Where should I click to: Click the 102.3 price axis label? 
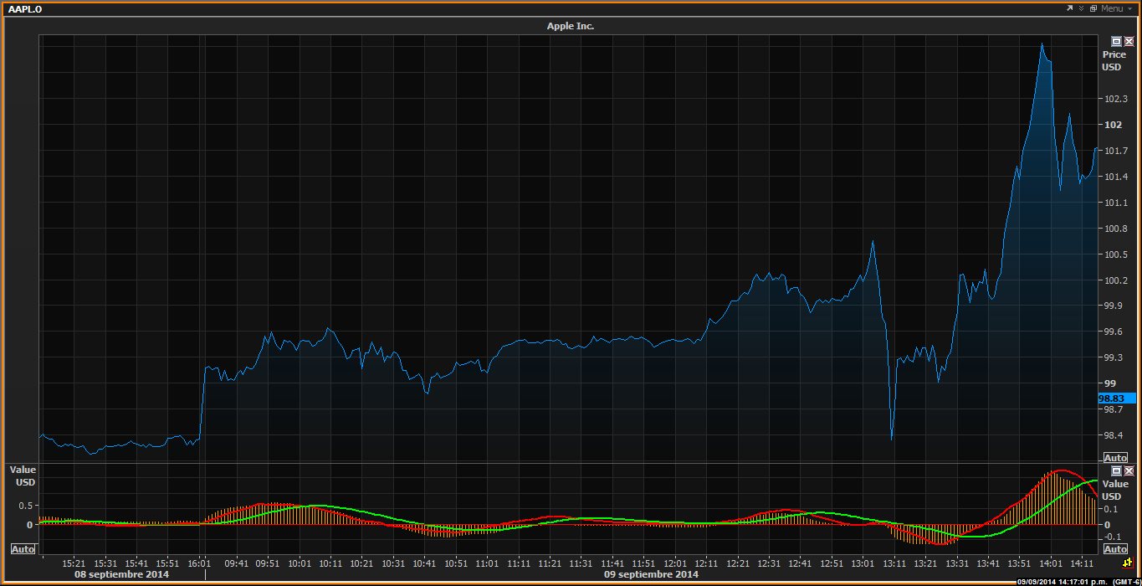point(1115,99)
